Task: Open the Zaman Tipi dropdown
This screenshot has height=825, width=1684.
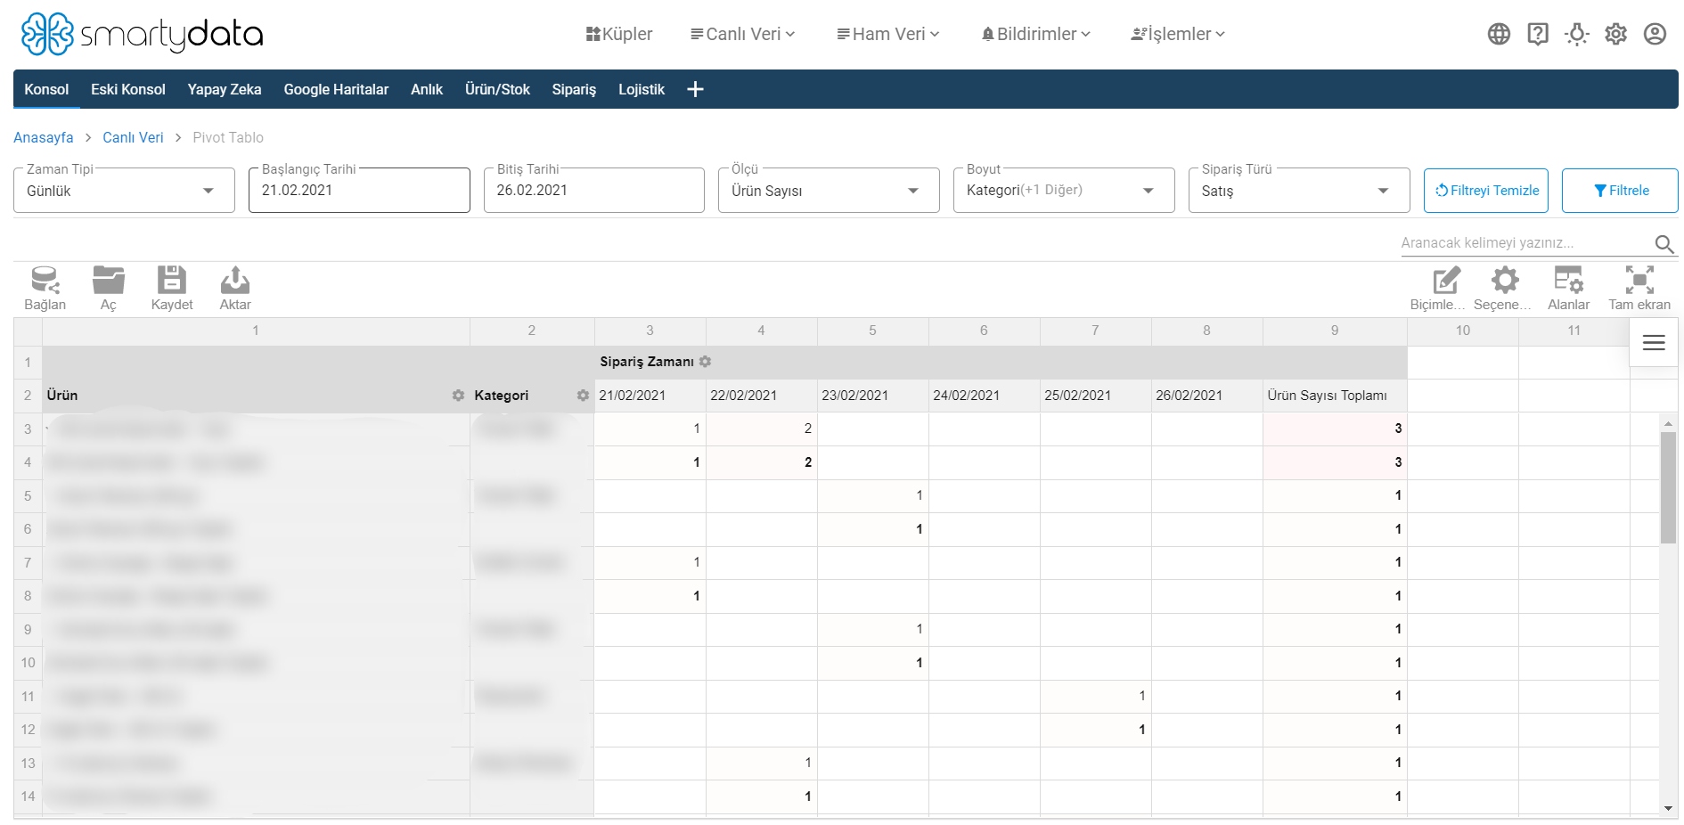Action: tap(124, 191)
